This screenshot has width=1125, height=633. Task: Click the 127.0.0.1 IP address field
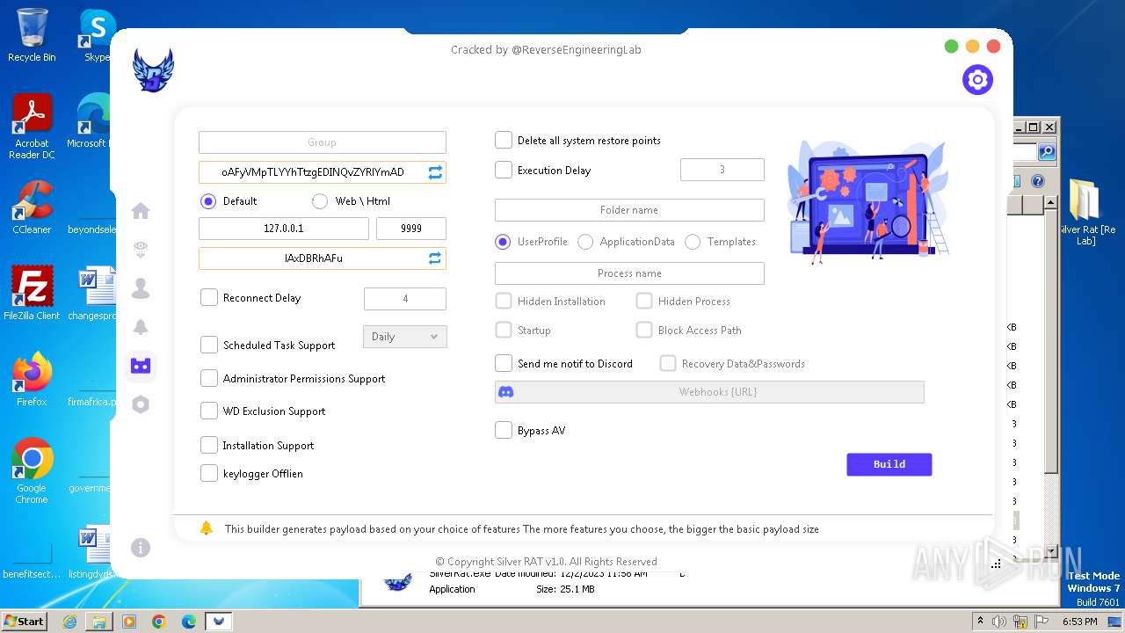tap(284, 229)
